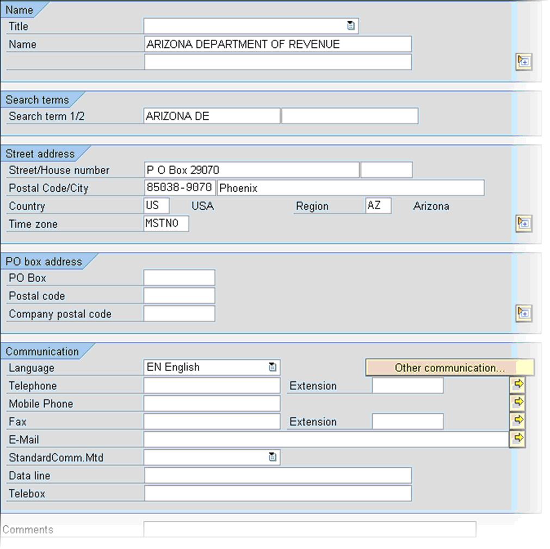Select the Street address section header tab
550x549 pixels.
(x=41, y=154)
